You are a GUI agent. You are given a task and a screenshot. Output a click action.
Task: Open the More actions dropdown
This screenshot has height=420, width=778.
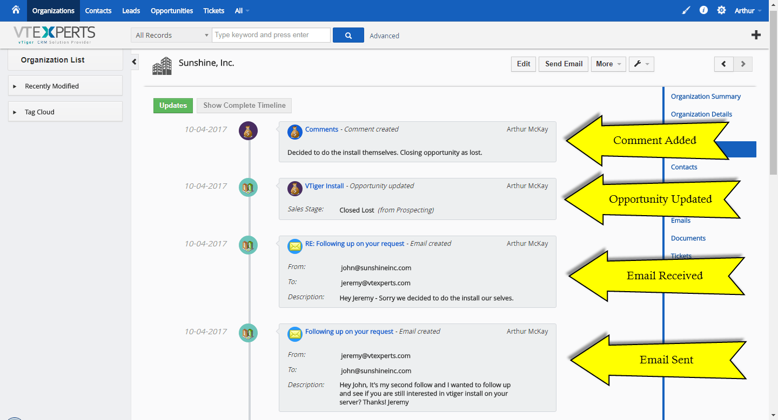[608, 64]
